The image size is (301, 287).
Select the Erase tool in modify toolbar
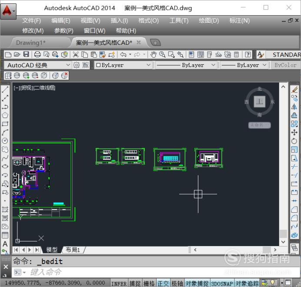(294, 89)
